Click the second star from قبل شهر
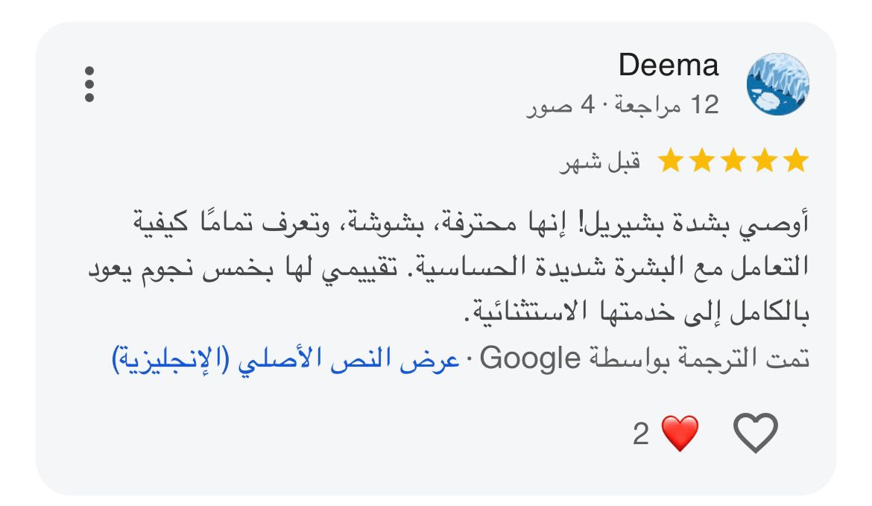The height and width of the screenshot is (506, 872). click(702, 160)
